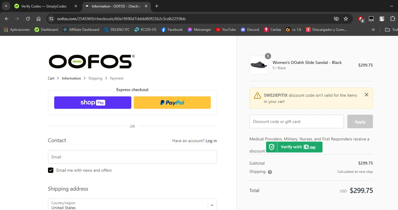Open the EC220-G5 bookmark
398x210 pixels.
coord(145,30)
